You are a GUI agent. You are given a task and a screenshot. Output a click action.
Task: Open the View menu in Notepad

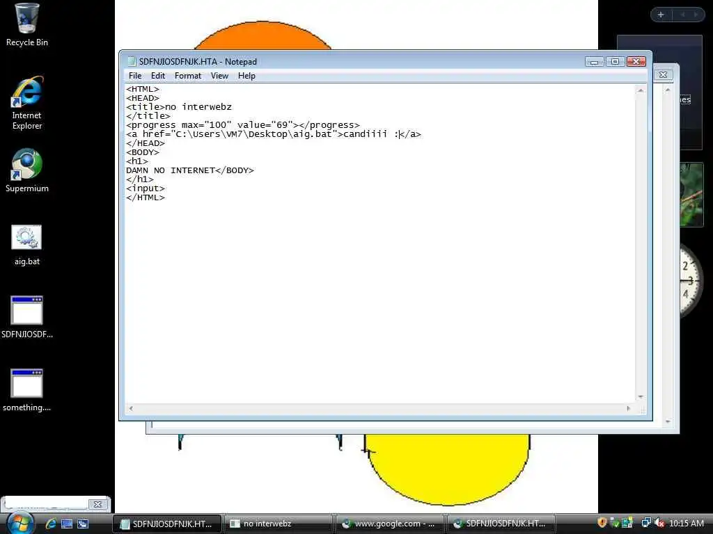click(219, 76)
